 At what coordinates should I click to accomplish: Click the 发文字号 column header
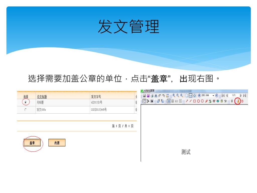pos(96,97)
